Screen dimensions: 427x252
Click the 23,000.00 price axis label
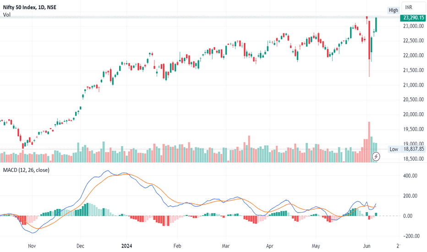[413, 26]
